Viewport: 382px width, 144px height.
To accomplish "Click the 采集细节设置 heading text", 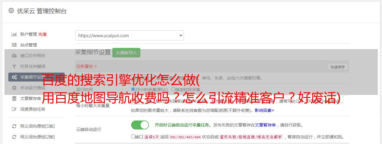I will [93, 52].
